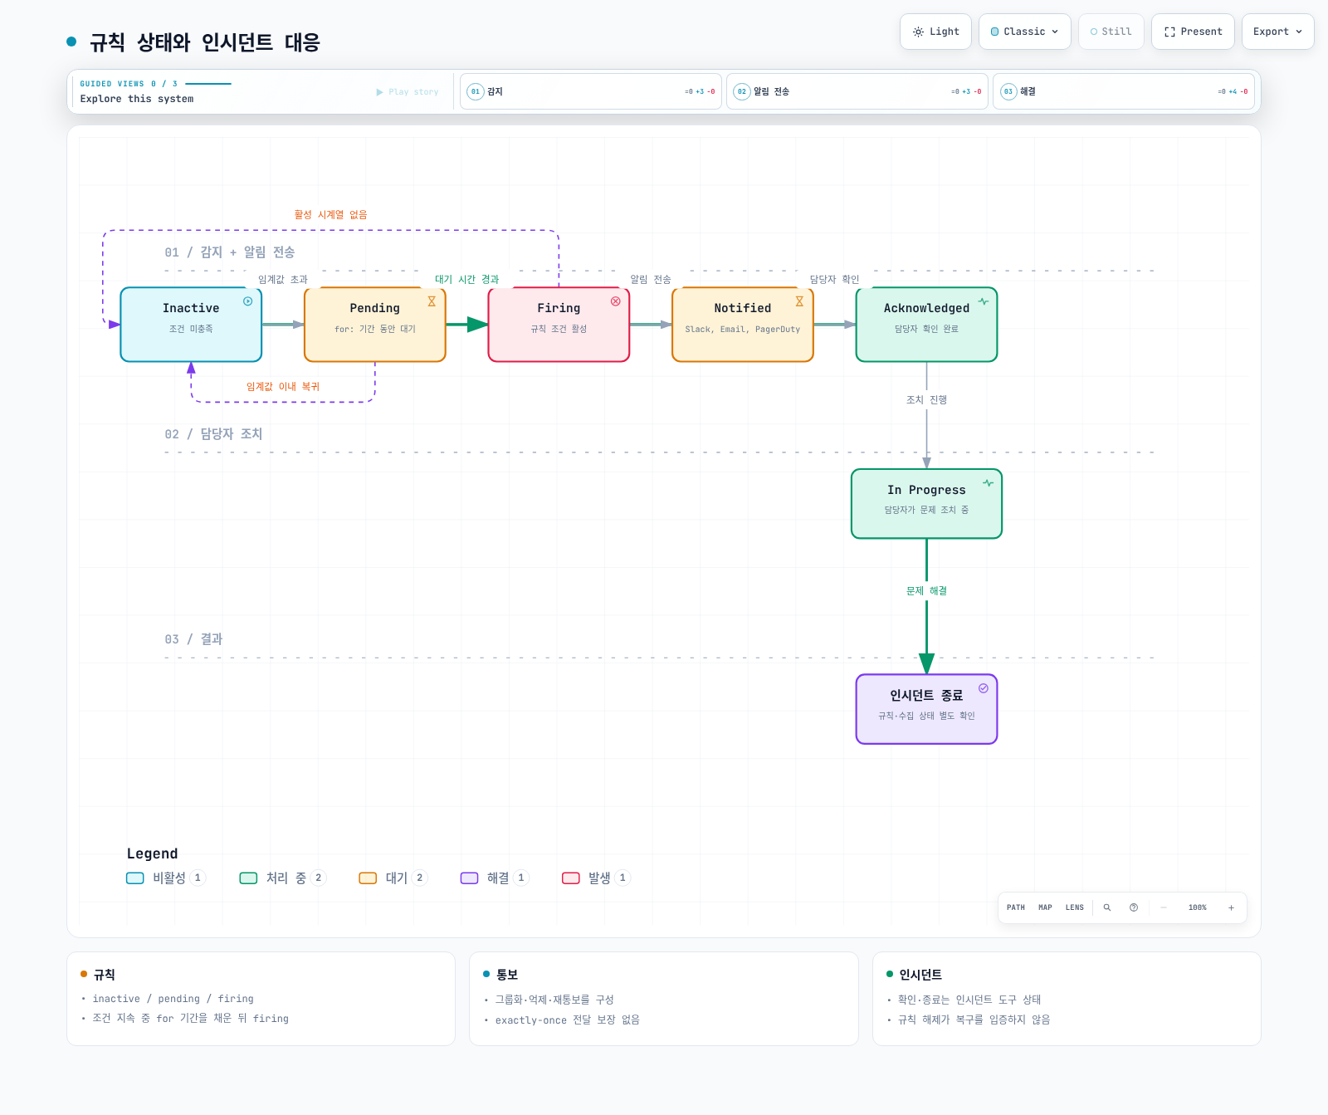Image resolution: width=1328 pixels, height=1115 pixels.
Task: Open the Classic style dropdown
Action: pyautogui.click(x=1025, y=32)
